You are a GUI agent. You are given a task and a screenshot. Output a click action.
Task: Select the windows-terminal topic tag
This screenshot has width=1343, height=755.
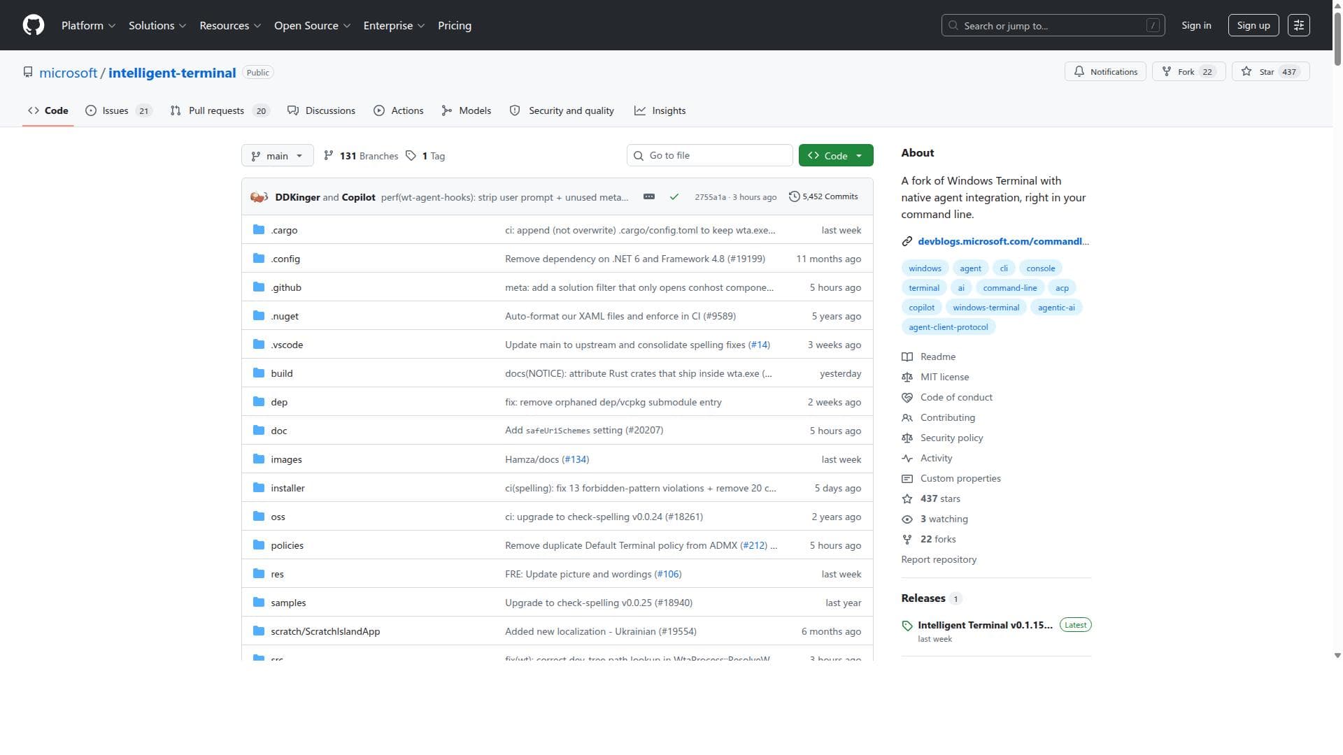pos(986,308)
